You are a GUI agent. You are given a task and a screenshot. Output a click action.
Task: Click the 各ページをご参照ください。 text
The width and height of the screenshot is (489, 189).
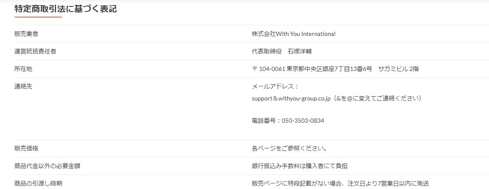coord(290,148)
